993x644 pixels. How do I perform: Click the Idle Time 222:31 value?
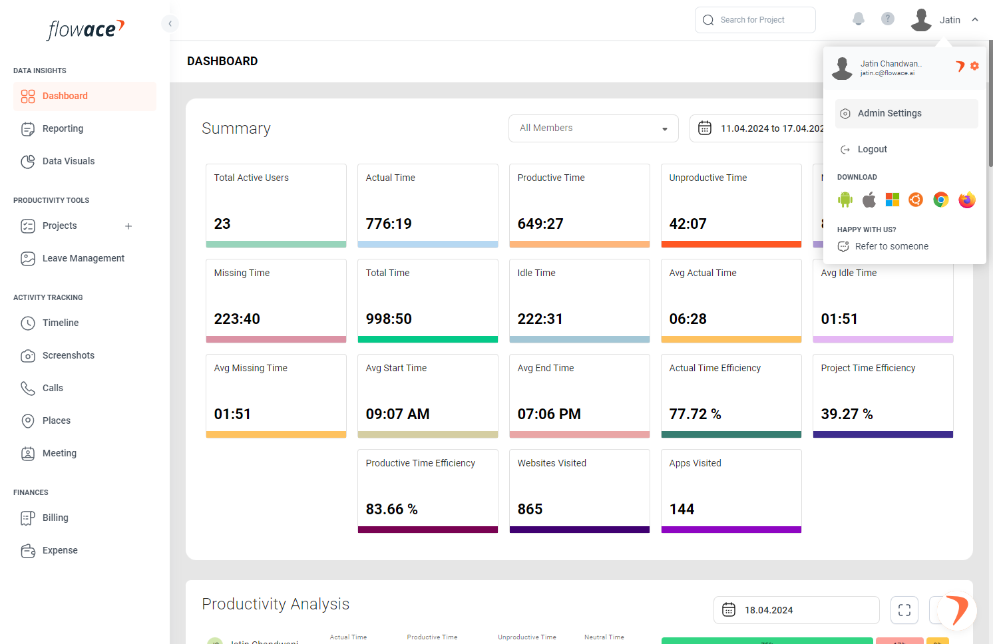540,319
